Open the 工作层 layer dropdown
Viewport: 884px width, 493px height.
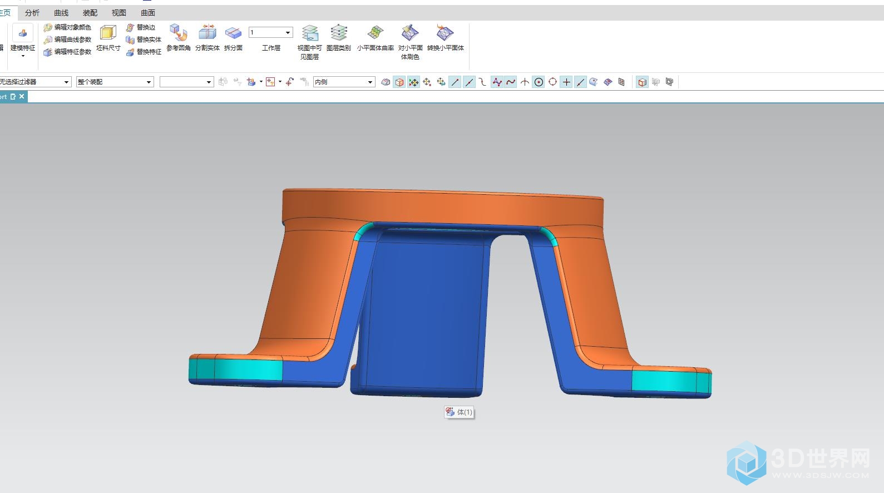pyautogui.click(x=288, y=32)
